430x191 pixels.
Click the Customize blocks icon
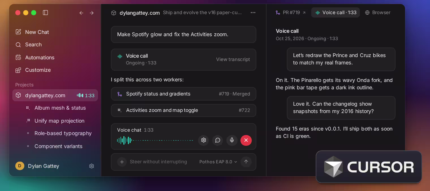[18, 70]
